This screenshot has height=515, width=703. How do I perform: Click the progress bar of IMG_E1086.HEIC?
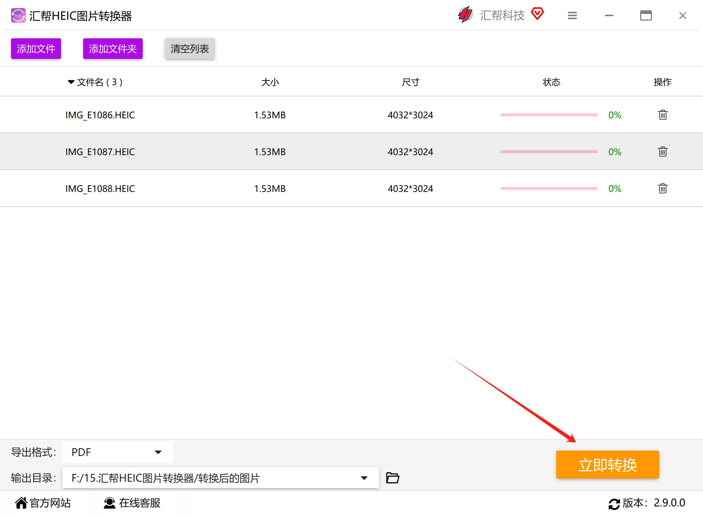click(x=549, y=115)
